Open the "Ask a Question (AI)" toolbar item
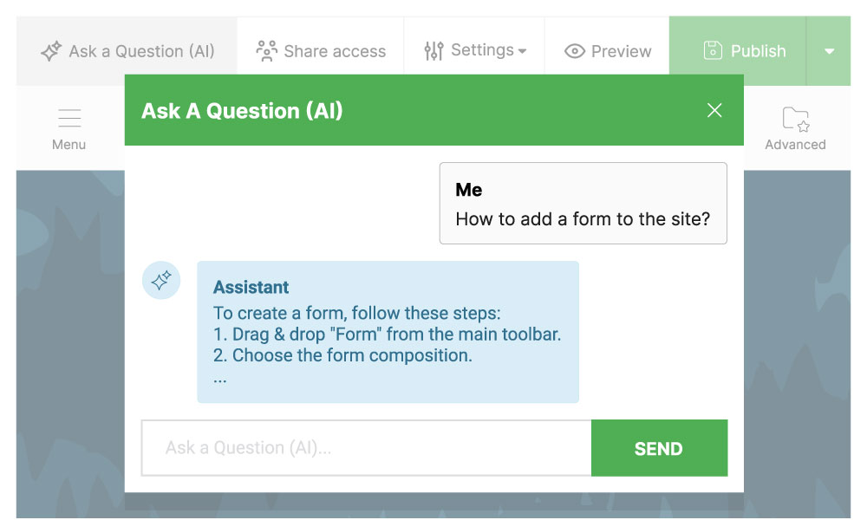The width and height of the screenshot is (867, 520). click(x=141, y=51)
